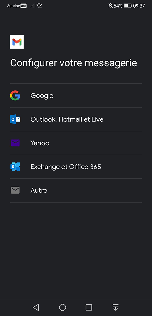Tap the Exchange E icon

[x=15, y=167]
